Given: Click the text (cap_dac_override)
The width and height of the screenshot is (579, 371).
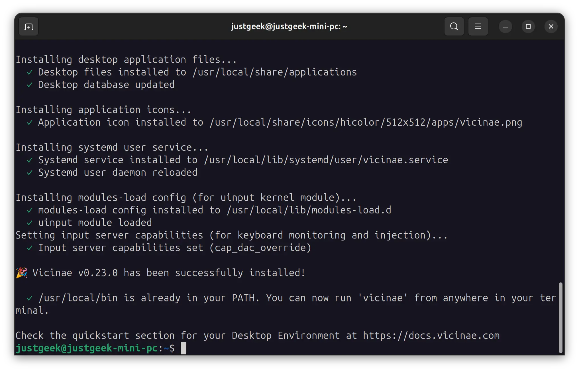Looking at the screenshot, I should (260, 248).
